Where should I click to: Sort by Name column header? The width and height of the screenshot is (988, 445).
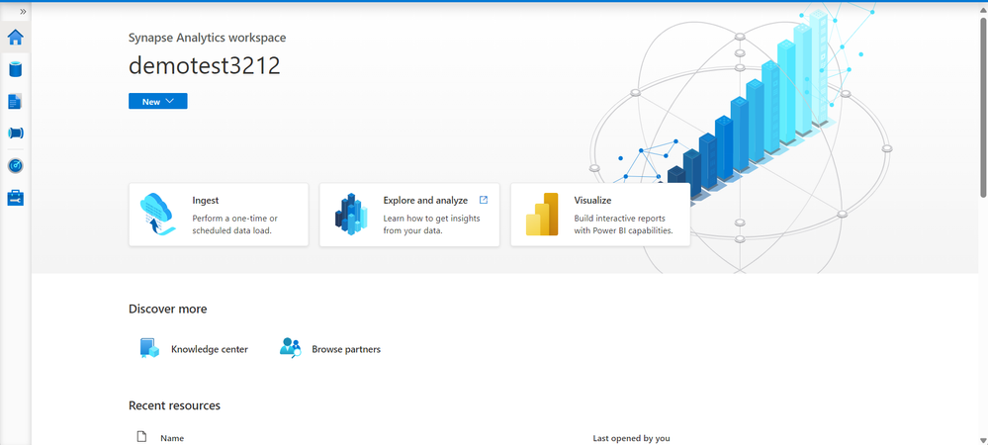click(x=172, y=438)
